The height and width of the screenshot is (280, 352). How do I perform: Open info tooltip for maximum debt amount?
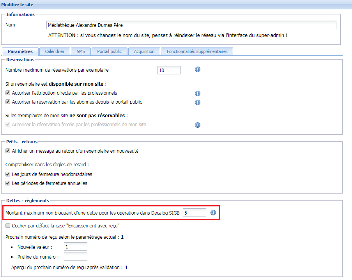pyautogui.click(x=213, y=213)
